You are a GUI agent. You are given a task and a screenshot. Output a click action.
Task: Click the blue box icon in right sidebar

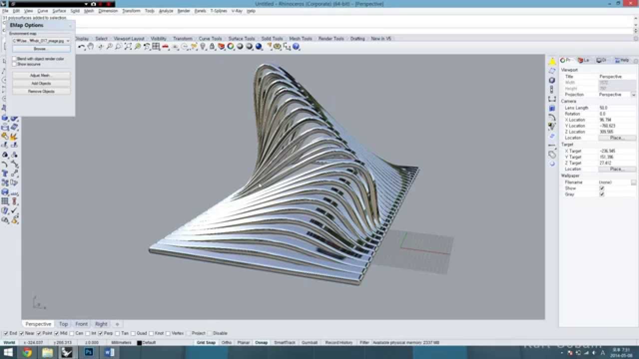coord(552,108)
